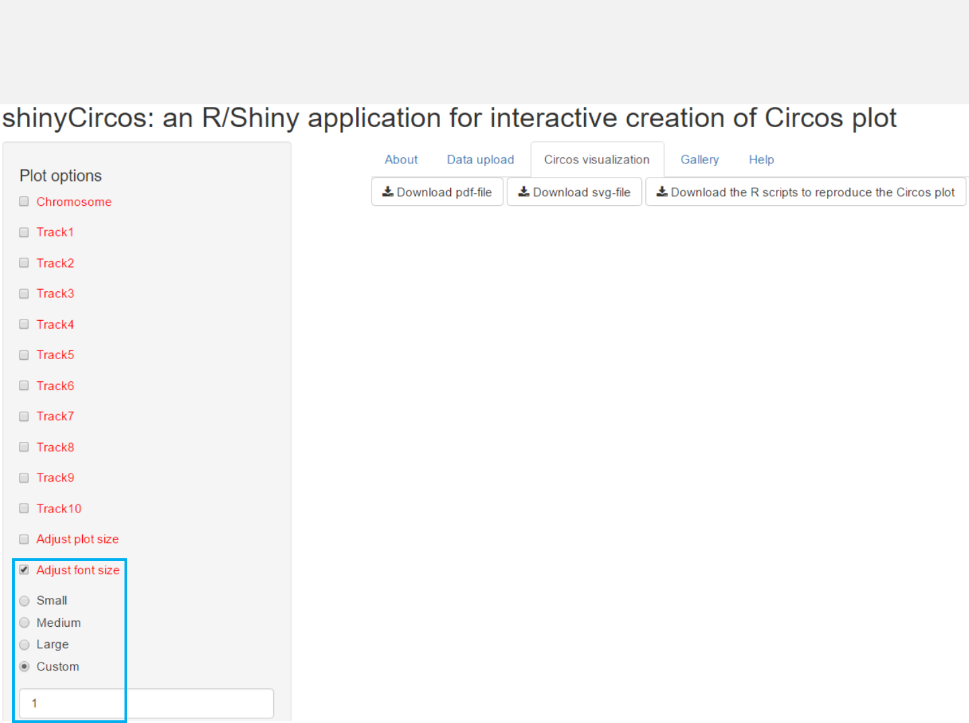Image resolution: width=969 pixels, height=723 pixels.
Task: Choose Medium font size
Action: 24,623
